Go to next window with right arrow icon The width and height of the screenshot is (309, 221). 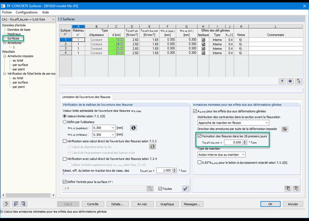pos(24,204)
